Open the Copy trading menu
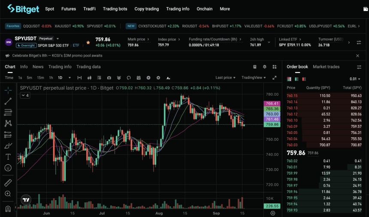This screenshot has width=369, height=217. [x=147, y=9]
